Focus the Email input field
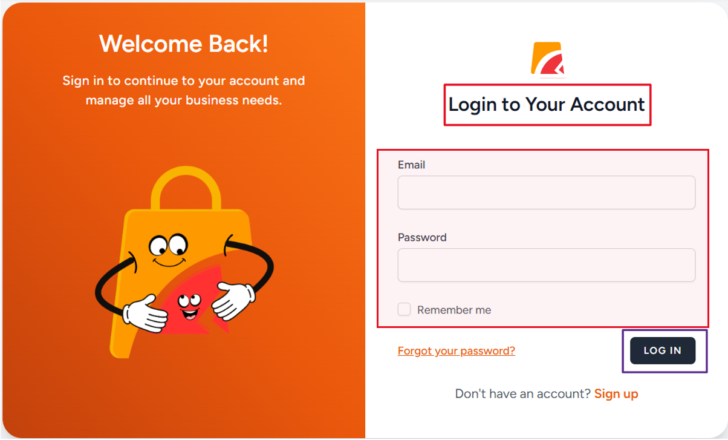Image resolution: width=728 pixels, height=440 pixels. (x=547, y=192)
